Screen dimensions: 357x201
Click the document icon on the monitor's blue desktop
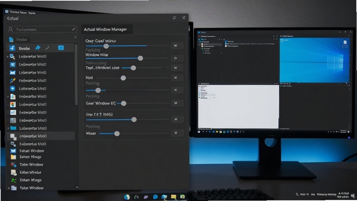[345, 42]
